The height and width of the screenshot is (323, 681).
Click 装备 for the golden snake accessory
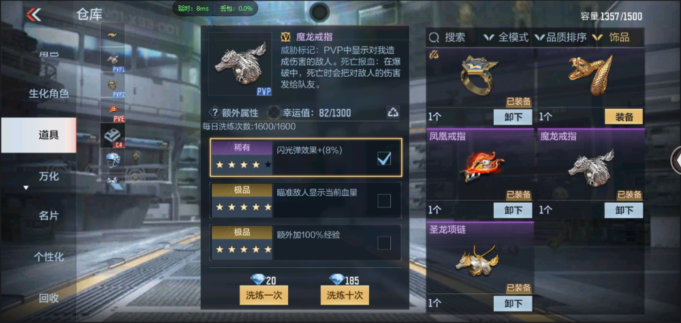(x=624, y=117)
